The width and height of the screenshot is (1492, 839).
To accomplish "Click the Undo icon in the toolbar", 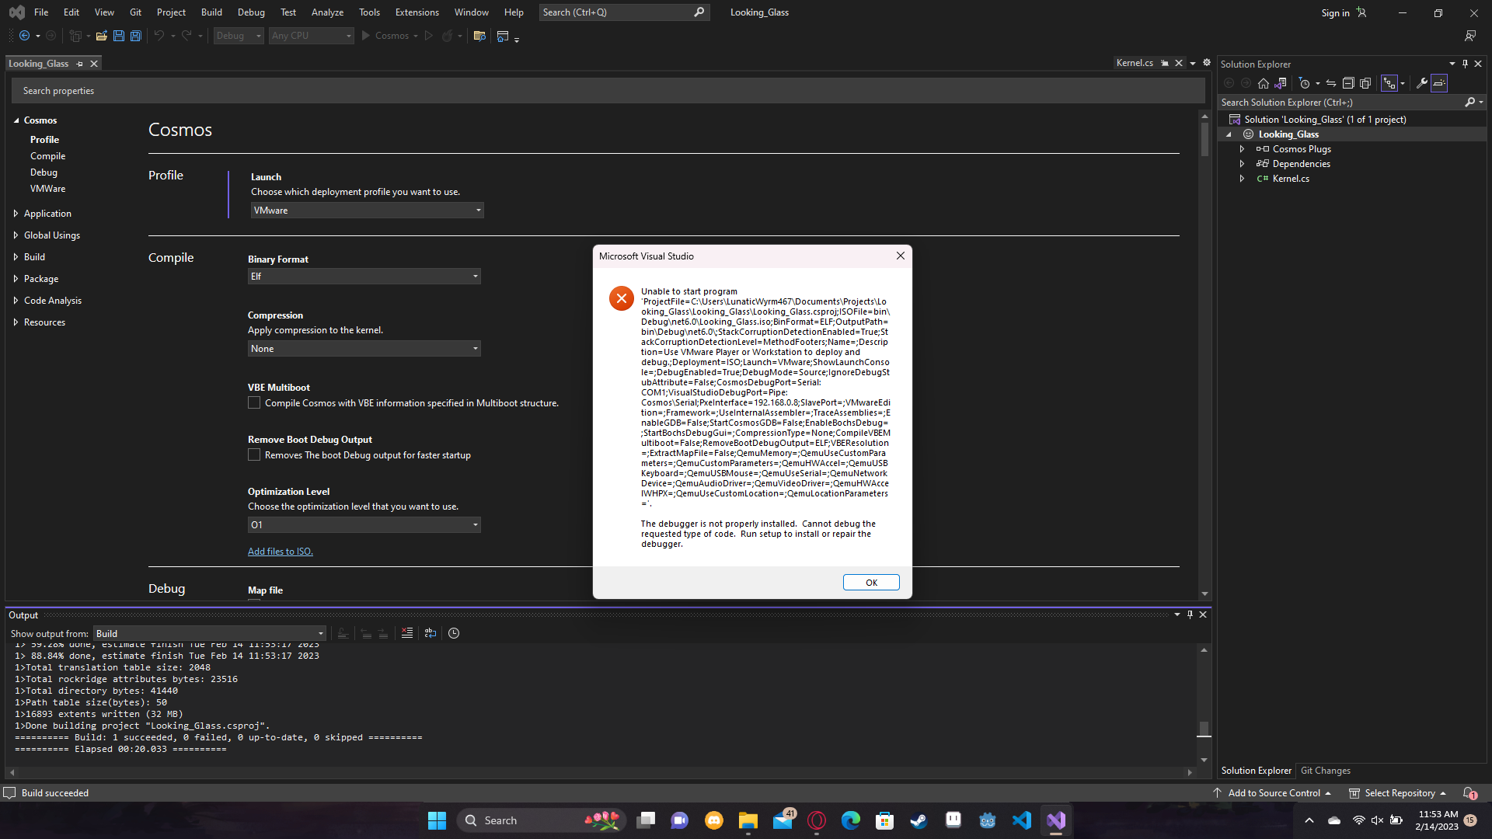I will click(x=158, y=36).
